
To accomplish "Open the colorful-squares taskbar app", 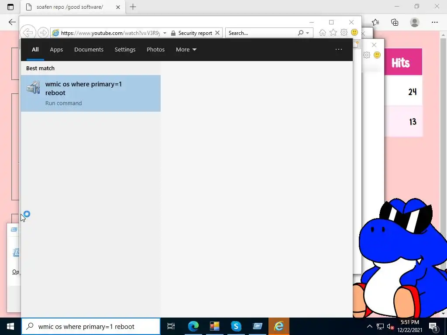I will point(215,326).
